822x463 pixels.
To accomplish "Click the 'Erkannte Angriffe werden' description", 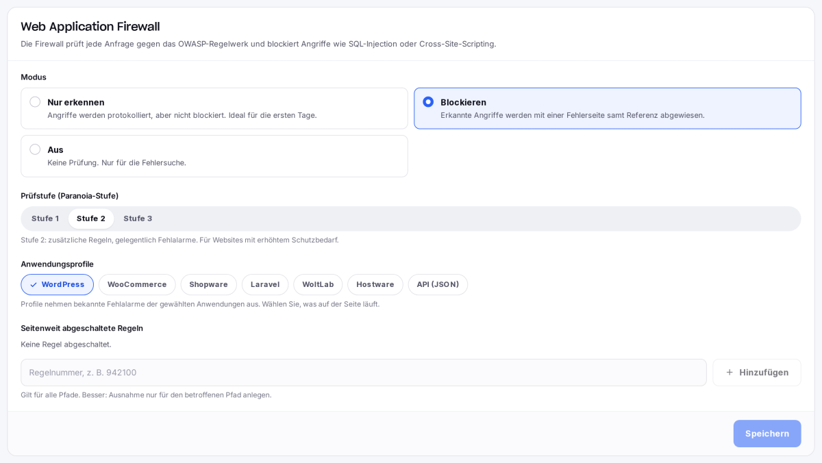I will (x=573, y=115).
